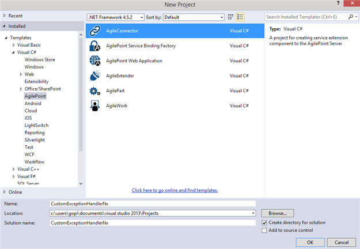Select the AgilePart template name
The height and width of the screenshot is (249, 360).
pos(115,90)
